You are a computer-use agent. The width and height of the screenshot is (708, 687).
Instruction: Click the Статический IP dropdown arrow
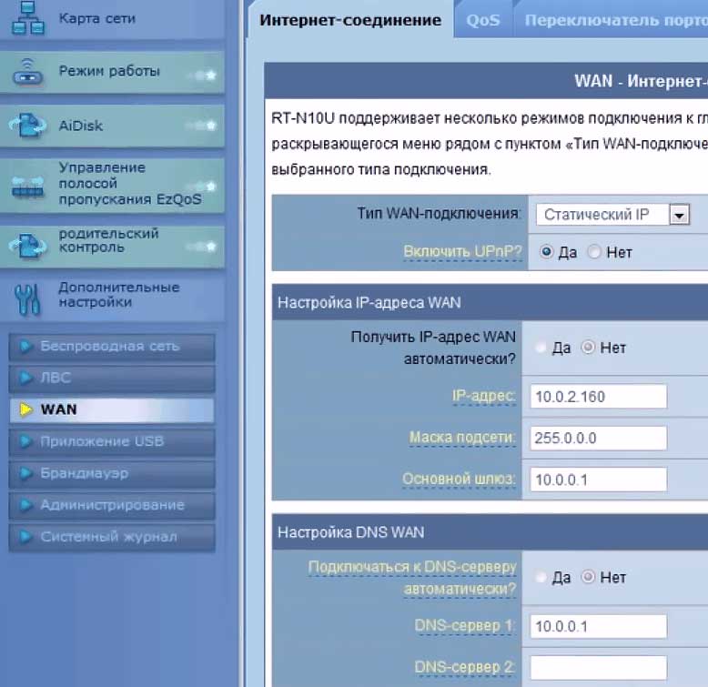pyautogui.click(x=679, y=215)
